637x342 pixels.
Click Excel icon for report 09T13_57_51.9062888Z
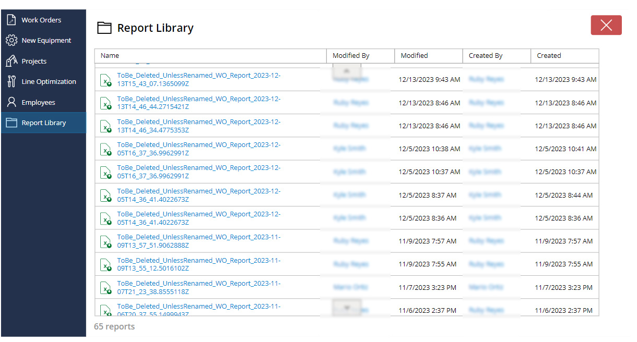tap(106, 241)
